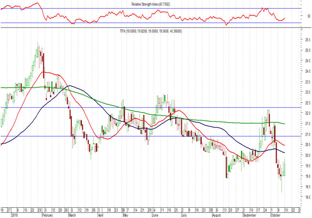The height and width of the screenshot is (218, 312).
Task: Click the July month label
Action: point(183,214)
